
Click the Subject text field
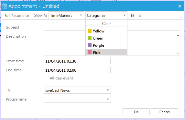point(112,27)
